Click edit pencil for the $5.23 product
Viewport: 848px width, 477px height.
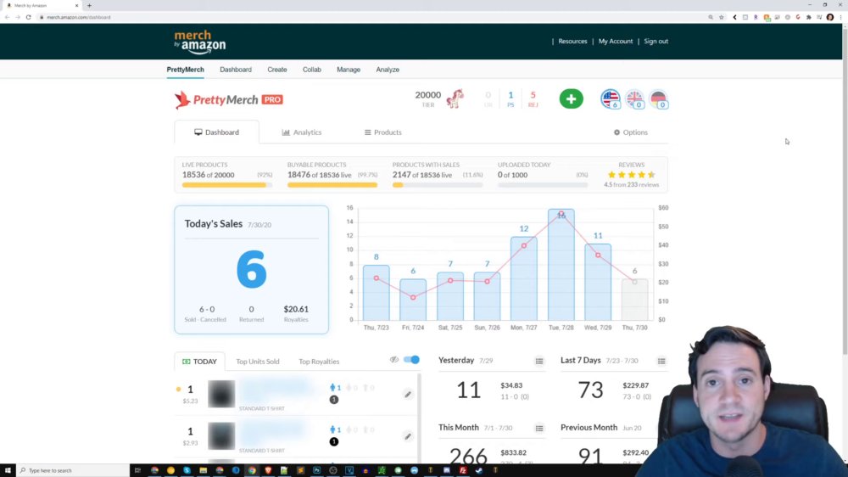(x=408, y=394)
